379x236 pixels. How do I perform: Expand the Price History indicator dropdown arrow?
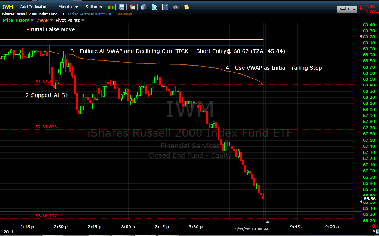click(x=31, y=20)
